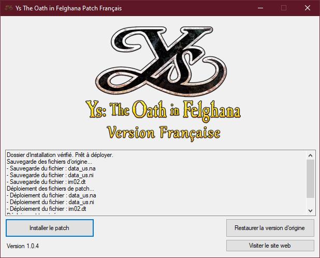Click "Déploiement des fichiers de patch..." log line
Screen dimensions: 320x258
point(51,189)
